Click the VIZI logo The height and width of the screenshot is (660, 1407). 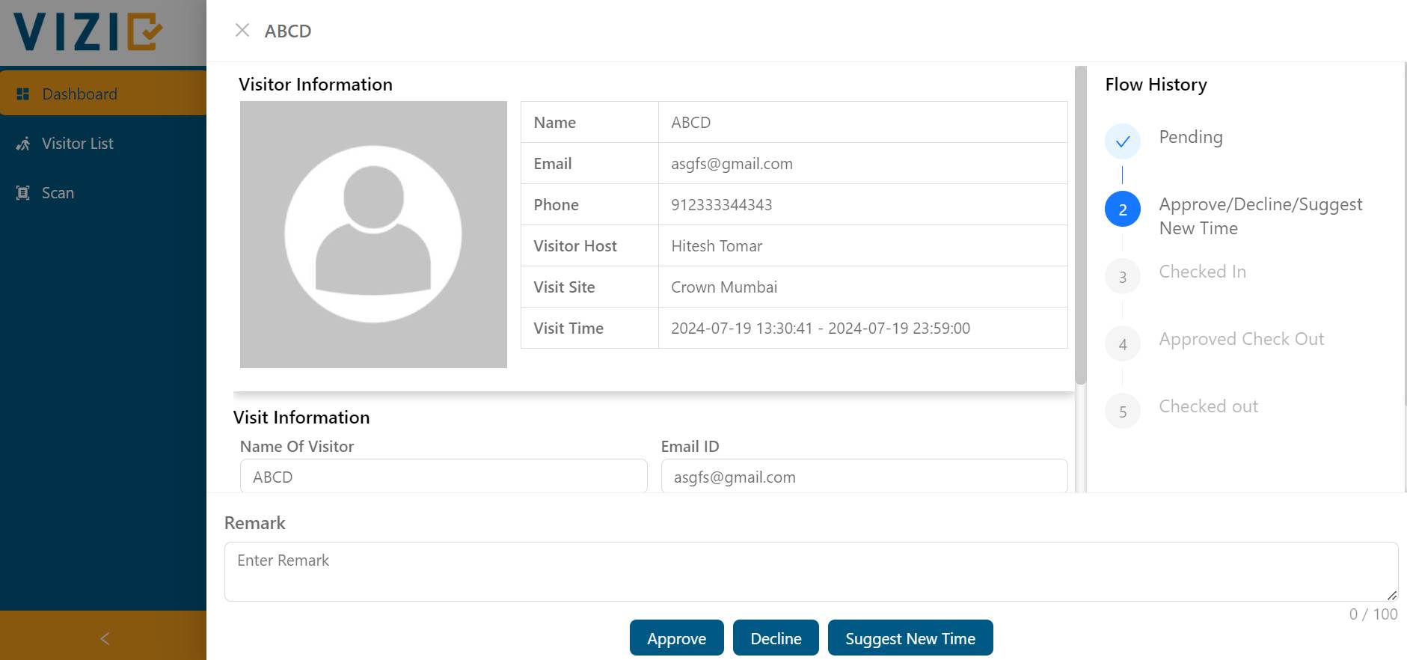point(88,32)
